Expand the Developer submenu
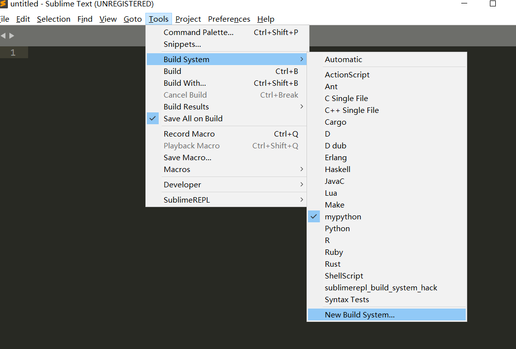Screen dimensions: 516x349 point(226,184)
